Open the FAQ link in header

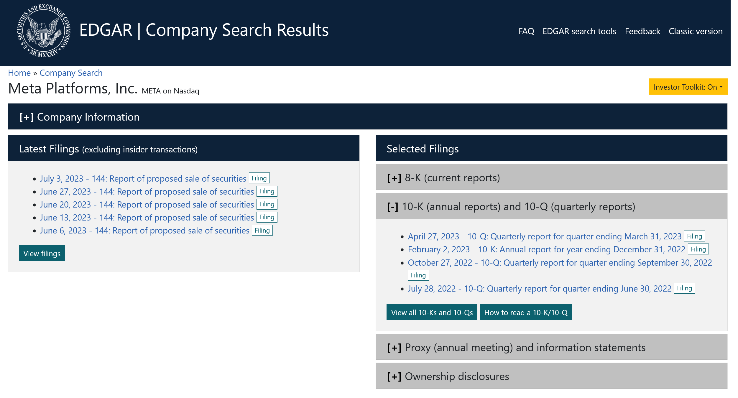tap(526, 31)
